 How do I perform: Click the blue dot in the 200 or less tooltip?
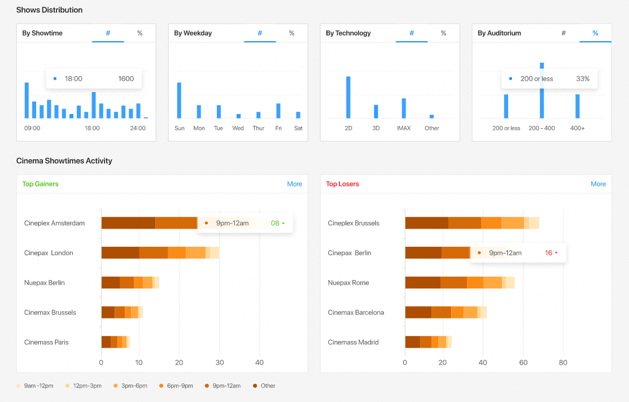[x=510, y=78]
